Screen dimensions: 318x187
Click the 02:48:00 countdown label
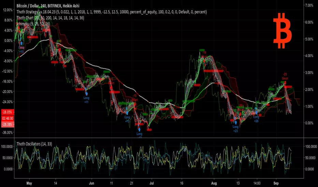tap(8, 118)
